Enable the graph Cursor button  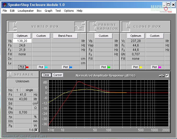pyautogui.click(x=58, y=75)
